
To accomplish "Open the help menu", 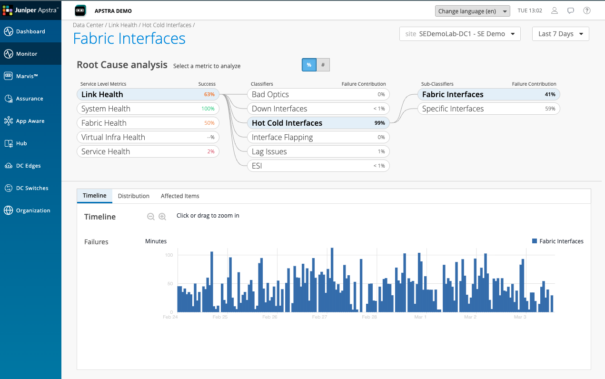I will click(586, 10).
